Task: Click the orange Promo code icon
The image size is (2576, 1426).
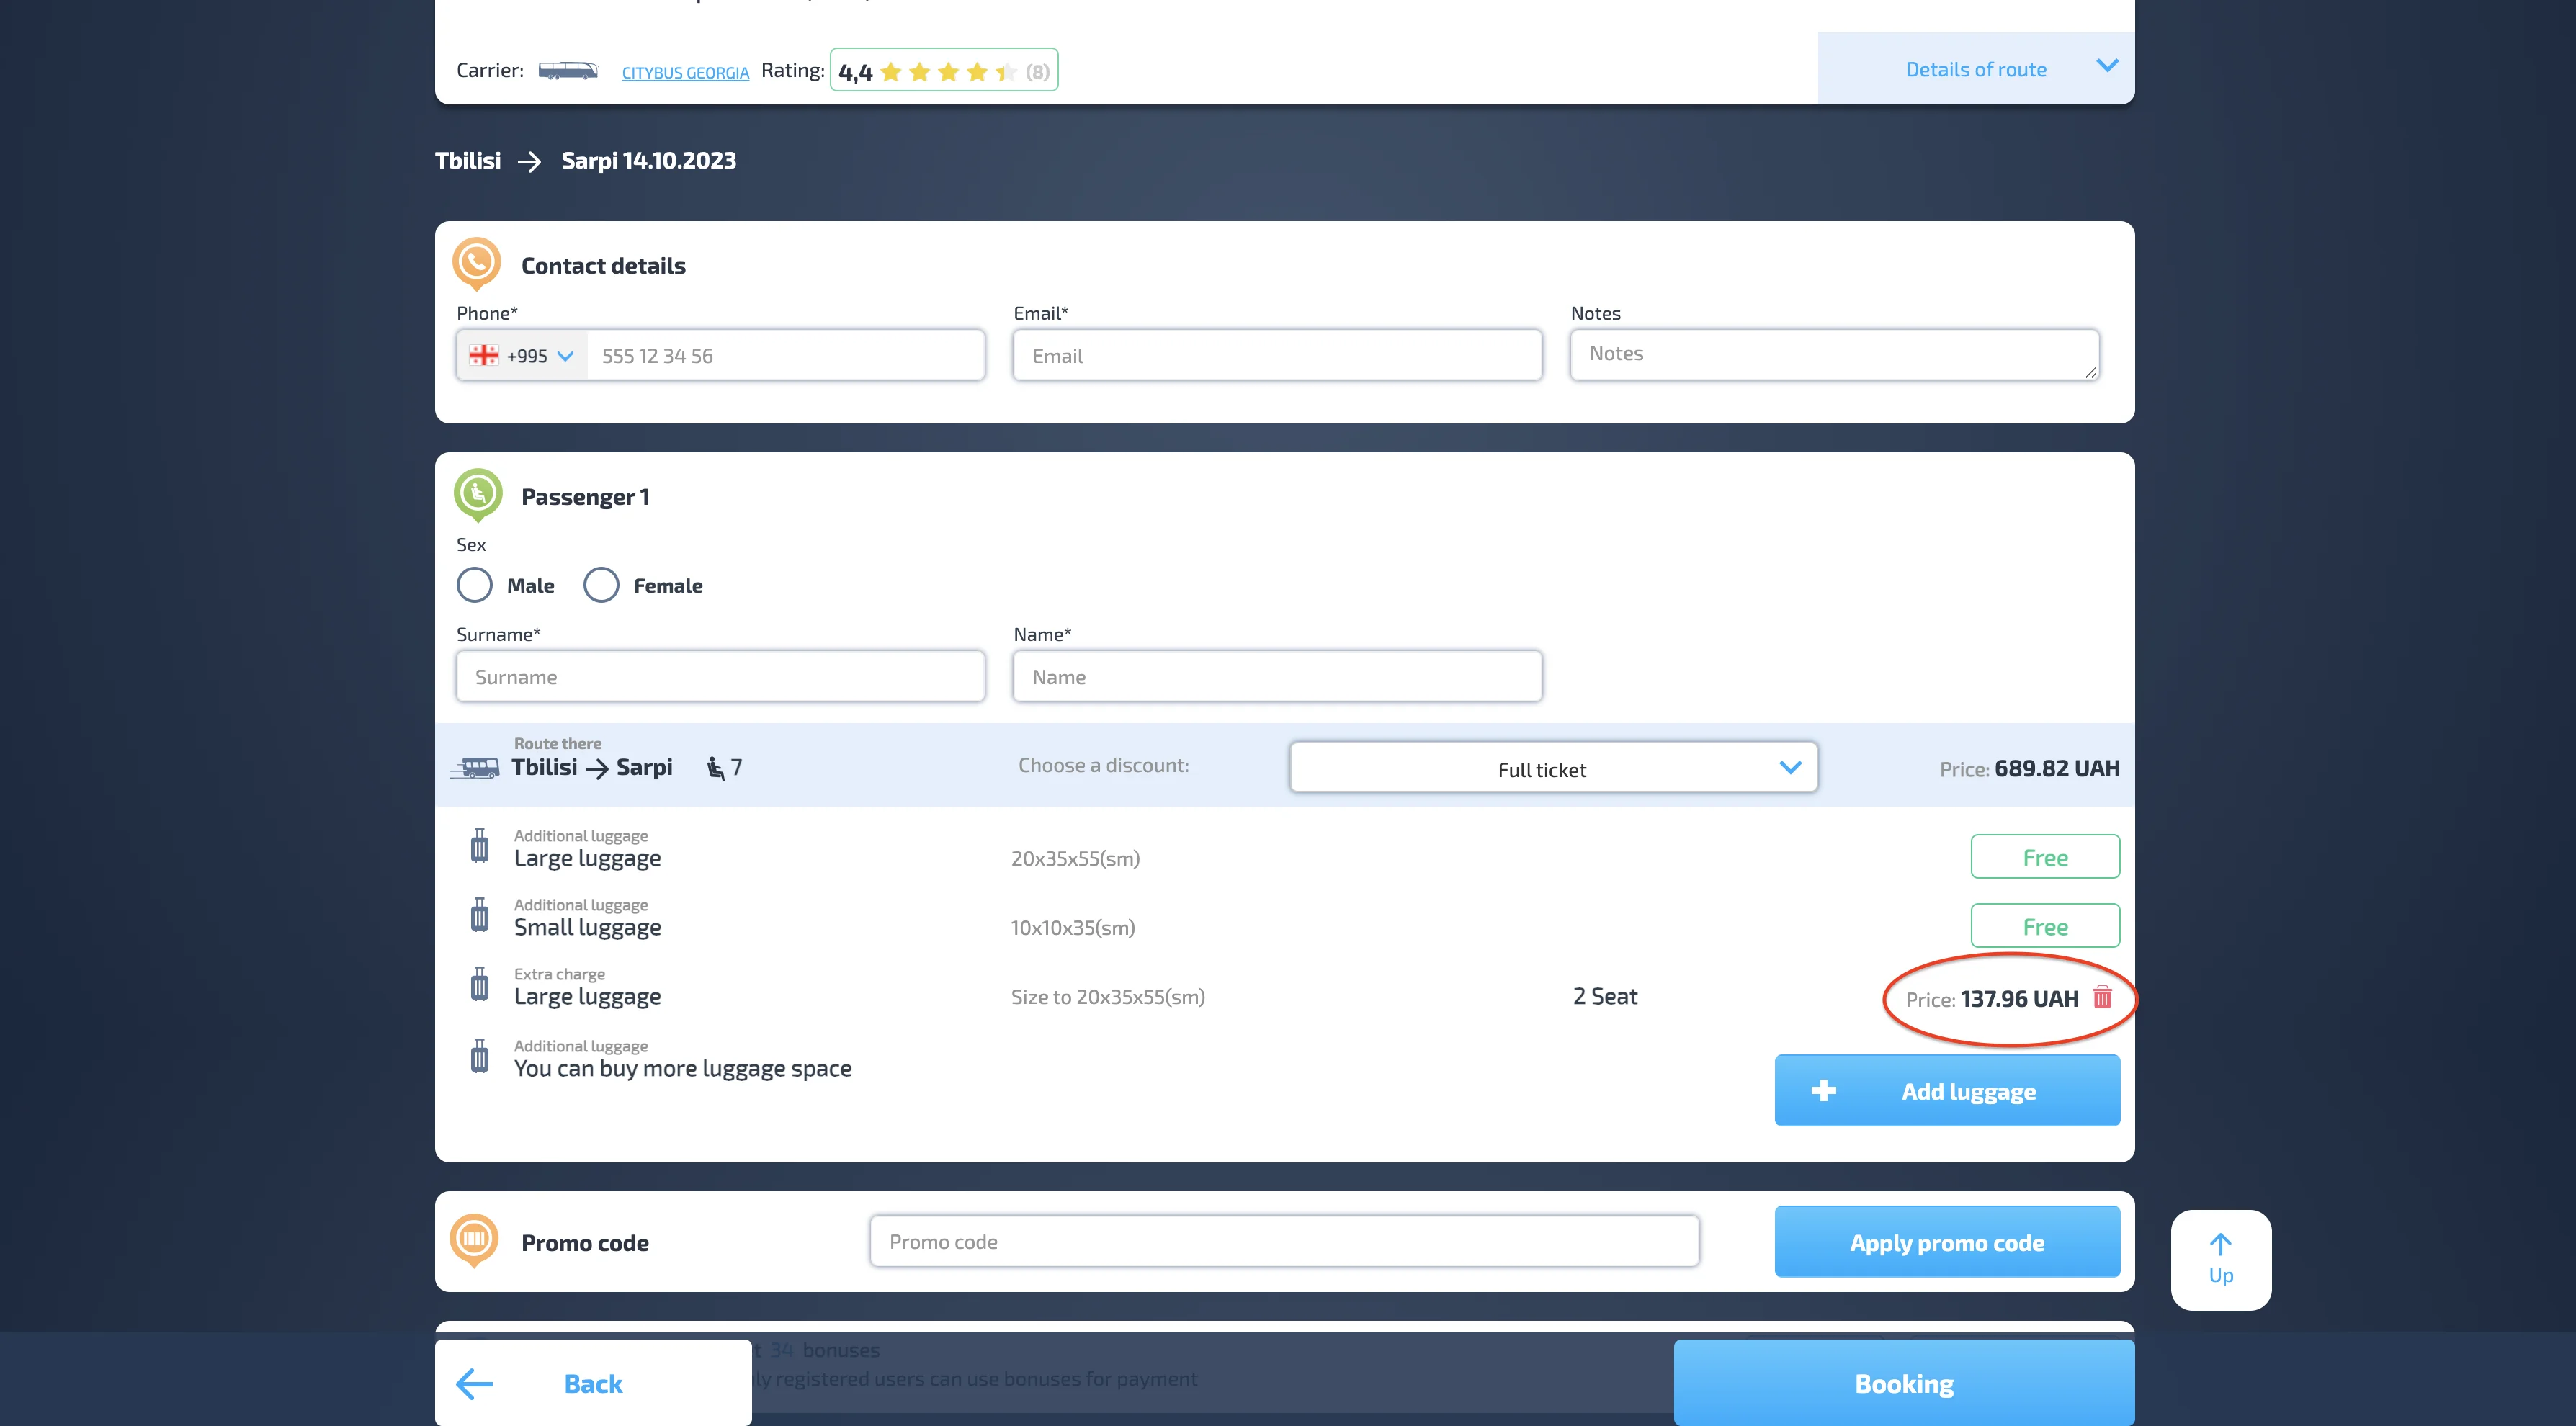Action: click(474, 1239)
